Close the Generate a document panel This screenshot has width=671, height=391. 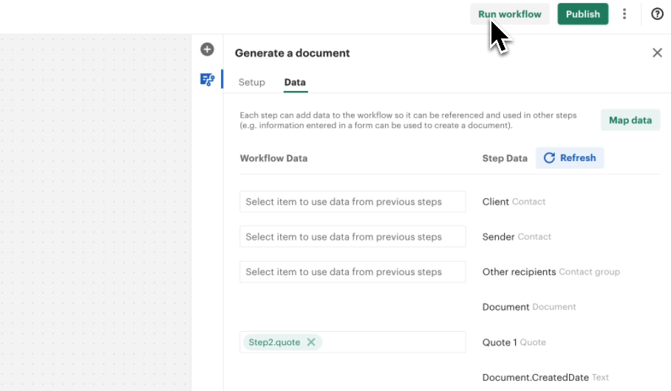click(x=657, y=52)
